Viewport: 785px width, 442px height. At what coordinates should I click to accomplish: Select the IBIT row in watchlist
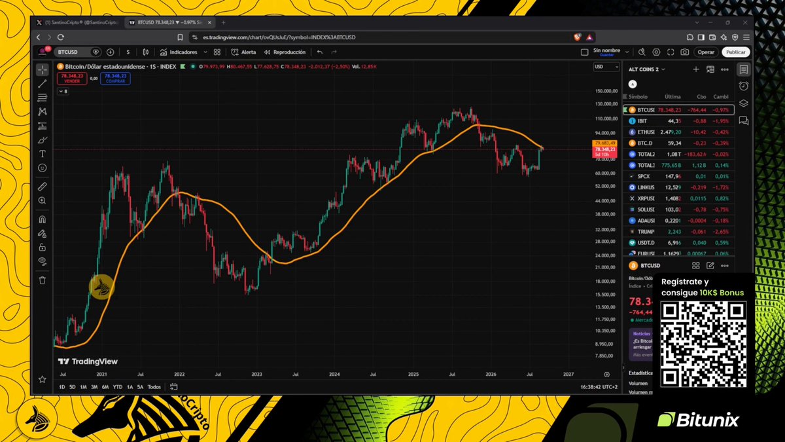click(678, 121)
